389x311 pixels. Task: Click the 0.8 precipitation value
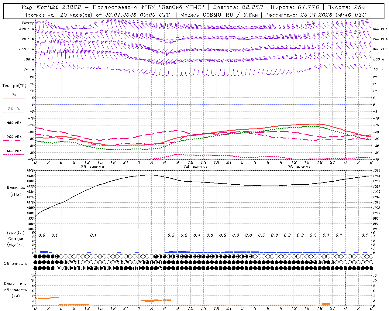[x=184, y=235]
